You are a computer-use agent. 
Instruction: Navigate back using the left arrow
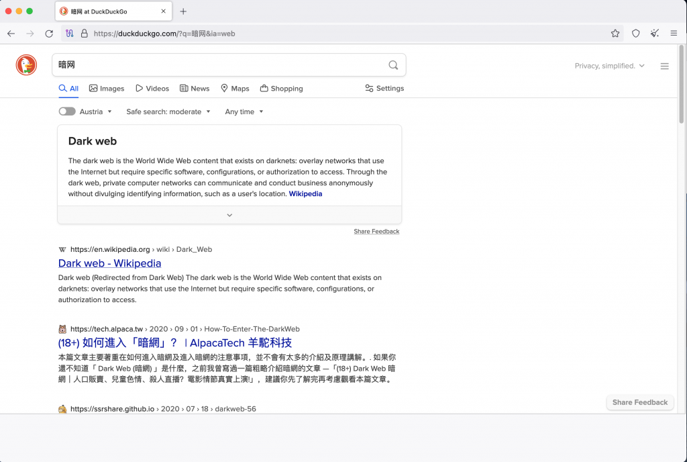coord(11,33)
